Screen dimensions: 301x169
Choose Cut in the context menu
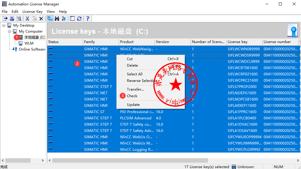coord(151,59)
